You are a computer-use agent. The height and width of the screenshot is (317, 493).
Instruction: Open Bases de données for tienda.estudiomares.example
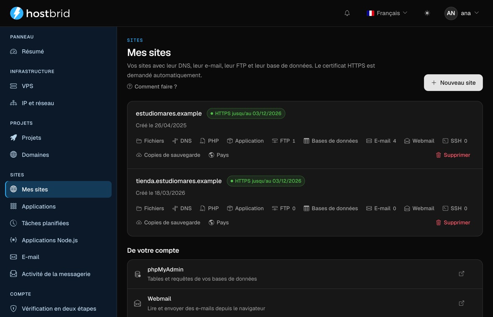331,209
